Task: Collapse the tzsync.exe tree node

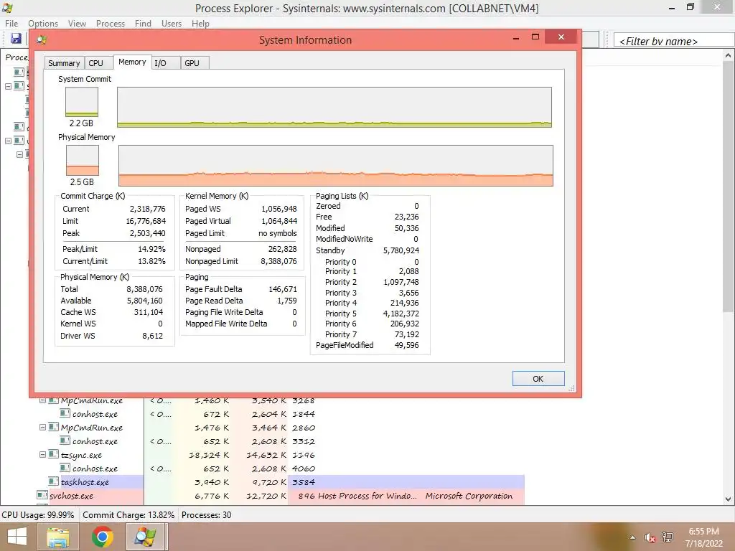Action: point(42,454)
